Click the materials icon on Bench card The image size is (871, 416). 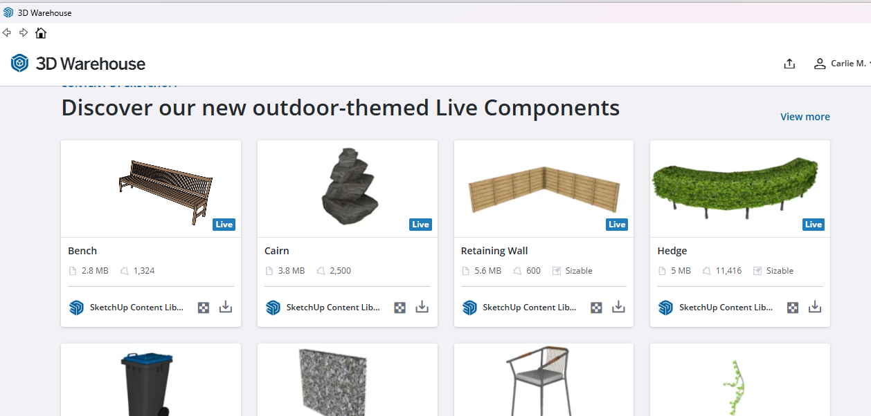[x=204, y=308]
